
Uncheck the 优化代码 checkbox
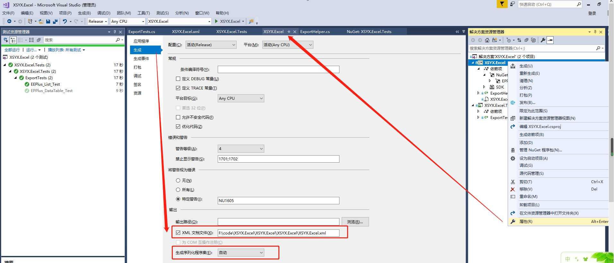(x=178, y=126)
